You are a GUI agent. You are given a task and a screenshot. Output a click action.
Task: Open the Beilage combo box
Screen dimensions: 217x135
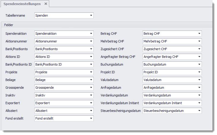(91, 80)
